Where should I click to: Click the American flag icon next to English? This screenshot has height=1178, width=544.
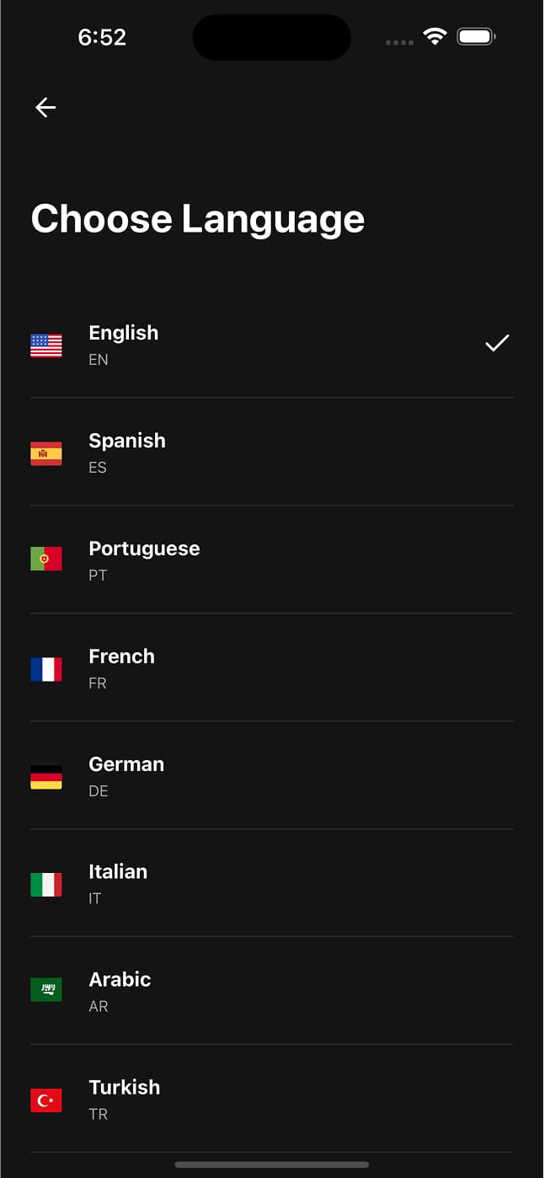tap(45, 345)
